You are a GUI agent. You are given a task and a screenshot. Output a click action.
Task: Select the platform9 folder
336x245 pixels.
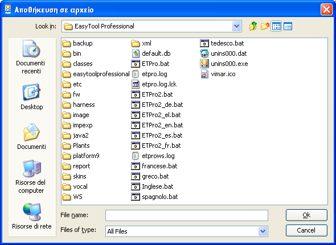point(81,156)
